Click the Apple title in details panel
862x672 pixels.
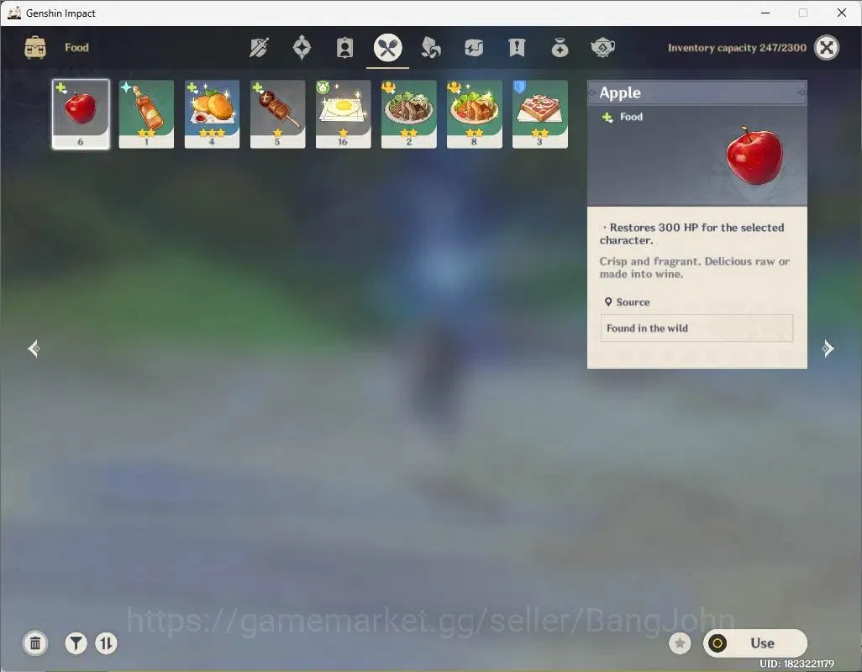[619, 93]
